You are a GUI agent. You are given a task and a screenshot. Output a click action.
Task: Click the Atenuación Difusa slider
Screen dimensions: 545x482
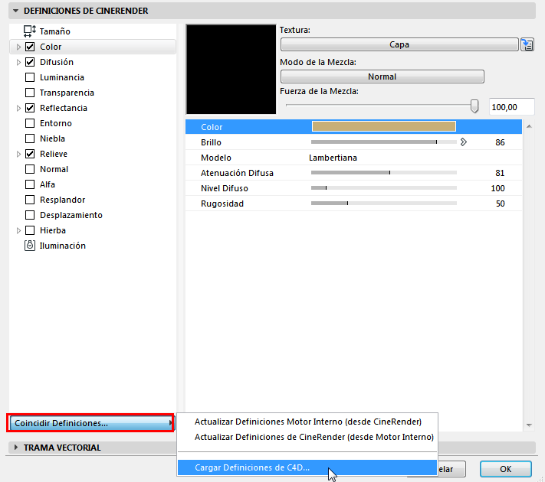[384, 172]
